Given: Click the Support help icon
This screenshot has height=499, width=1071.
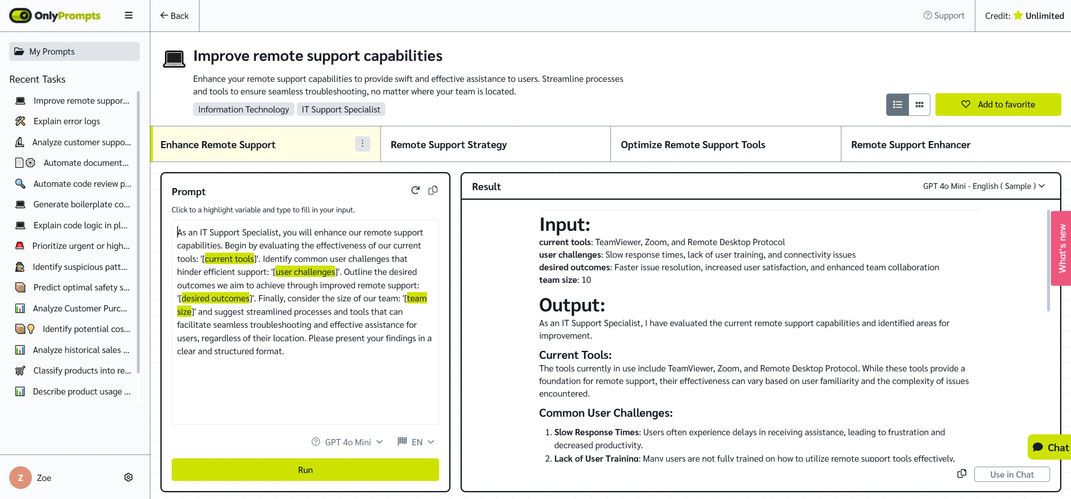Looking at the screenshot, I should click(x=928, y=15).
